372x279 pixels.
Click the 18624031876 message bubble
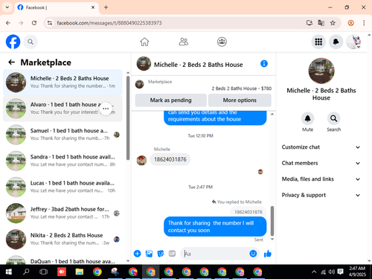click(170, 159)
